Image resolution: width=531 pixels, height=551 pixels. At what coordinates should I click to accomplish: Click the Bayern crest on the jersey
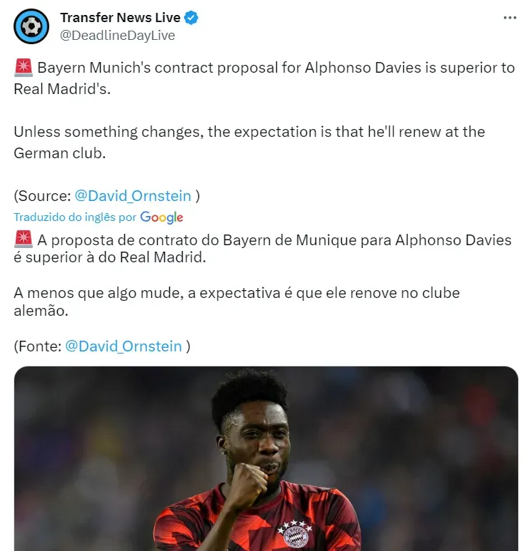coord(294,533)
